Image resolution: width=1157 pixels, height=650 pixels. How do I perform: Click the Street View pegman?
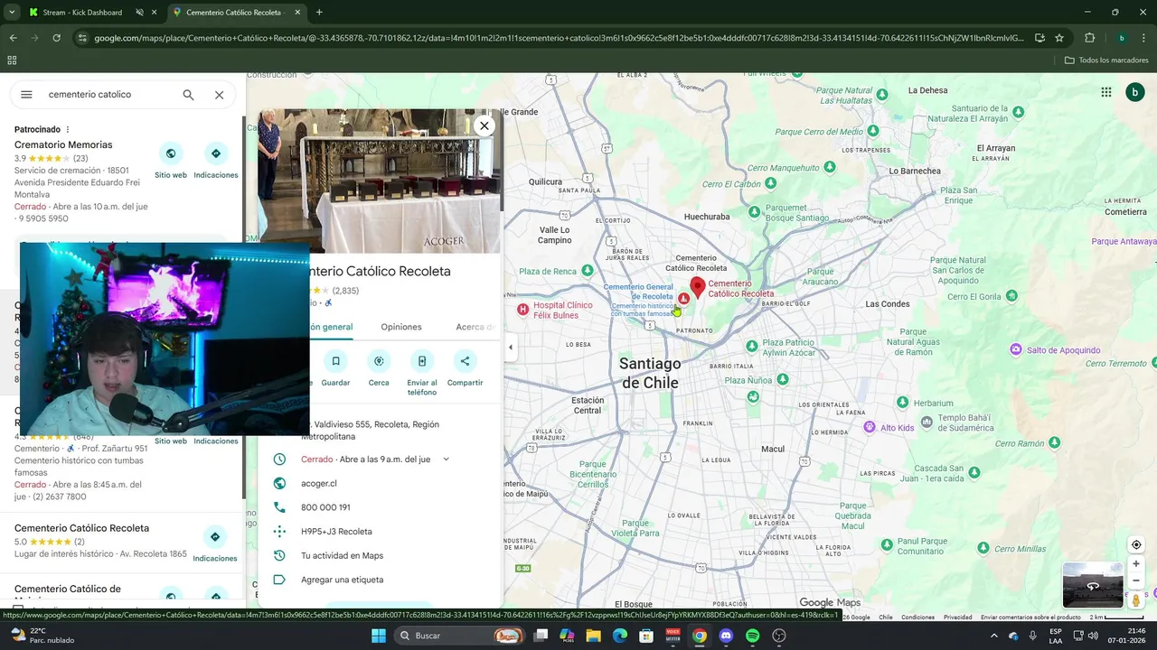(x=1136, y=600)
